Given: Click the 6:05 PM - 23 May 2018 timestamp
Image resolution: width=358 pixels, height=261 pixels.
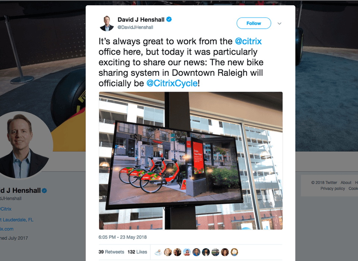Looking at the screenshot, I should [x=123, y=237].
